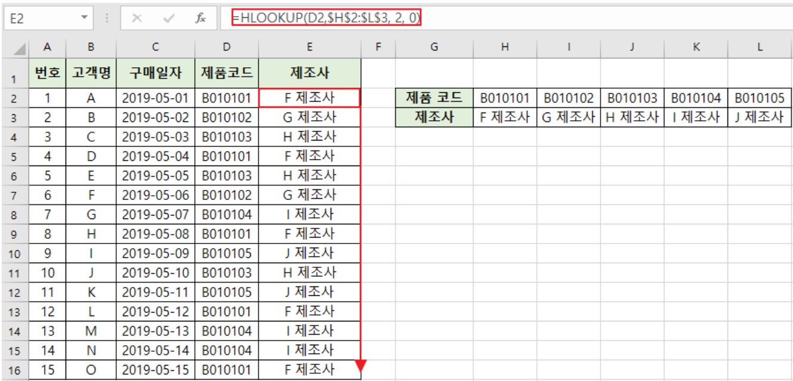Click I 제조사 in lookup cell K3

[696, 117]
